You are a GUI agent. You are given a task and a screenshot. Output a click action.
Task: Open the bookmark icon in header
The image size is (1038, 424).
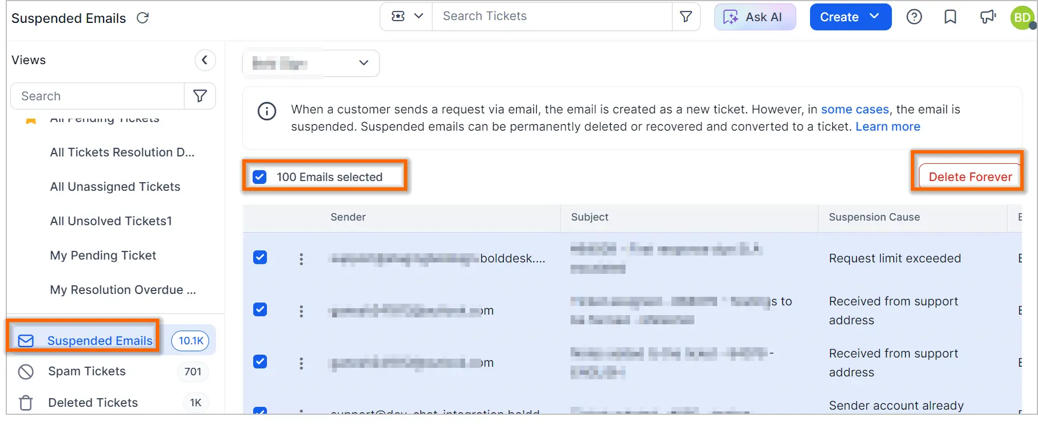(950, 17)
